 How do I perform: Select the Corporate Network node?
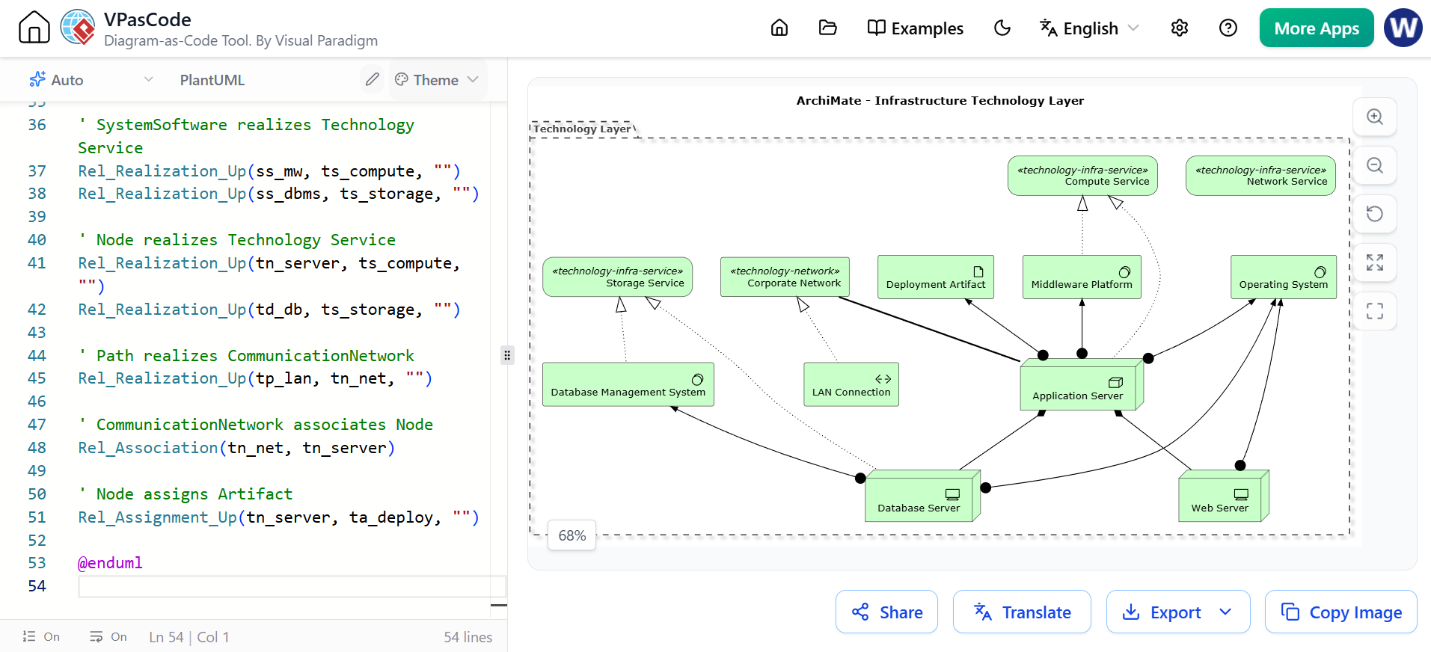(x=785, y=277)
